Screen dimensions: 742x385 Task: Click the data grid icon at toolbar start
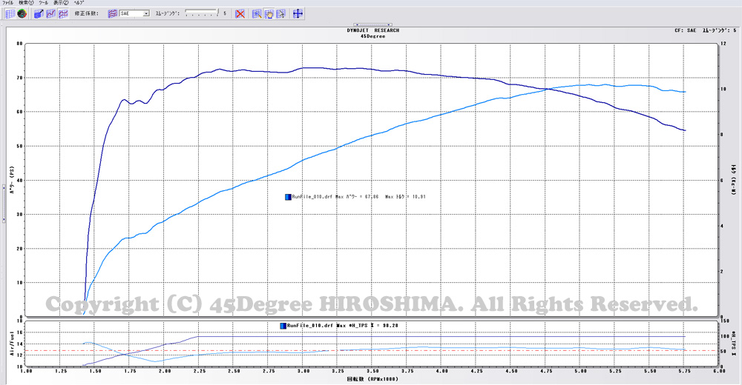(10, 13)
